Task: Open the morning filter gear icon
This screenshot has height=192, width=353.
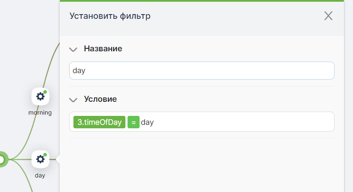Action: [x=40, y=97]
